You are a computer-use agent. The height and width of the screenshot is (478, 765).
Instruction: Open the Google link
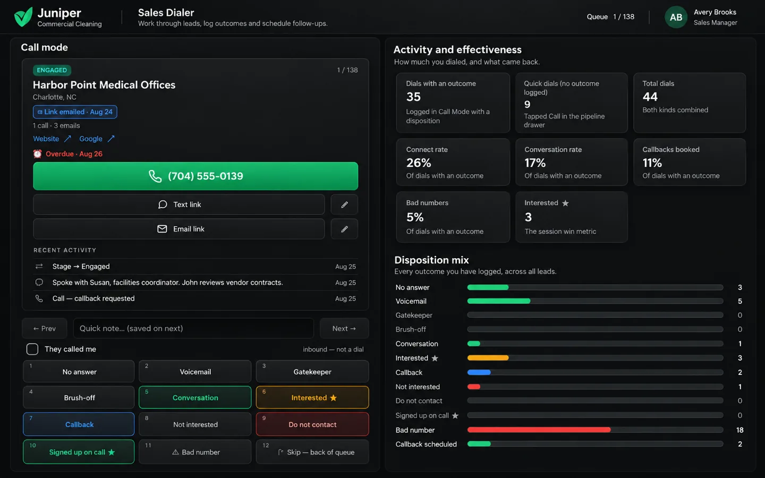click(91, 139)
